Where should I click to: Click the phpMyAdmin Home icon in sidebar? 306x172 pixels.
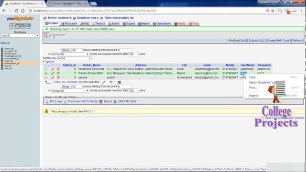pyautogui.click(x=12, y=26)
